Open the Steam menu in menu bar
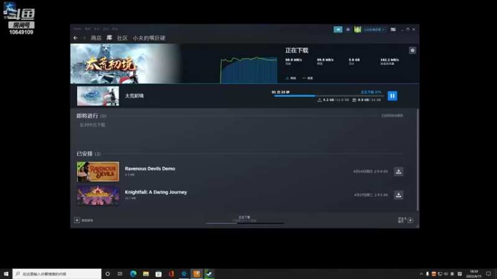Viewport: 497px width, 279px height. [77, 29]
